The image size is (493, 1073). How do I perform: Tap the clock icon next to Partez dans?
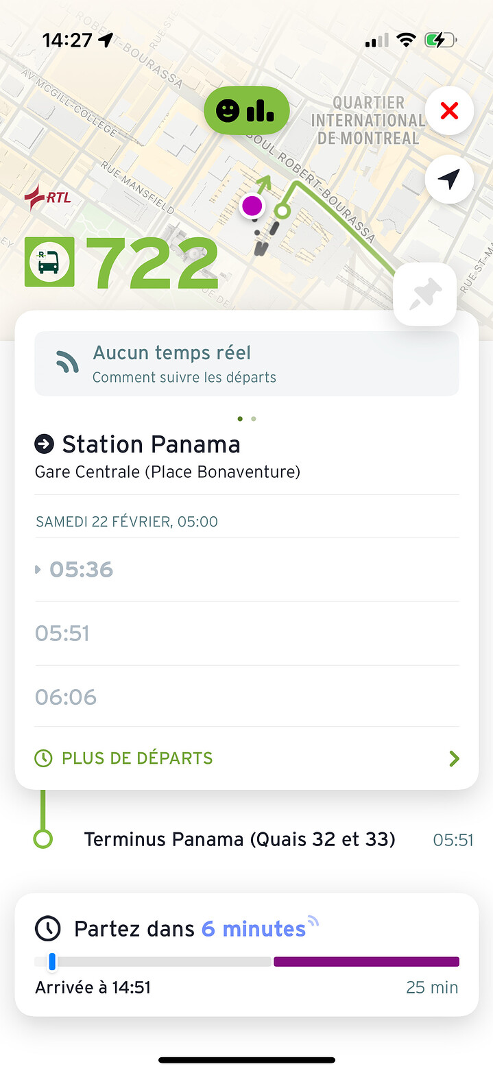(48, 929)
